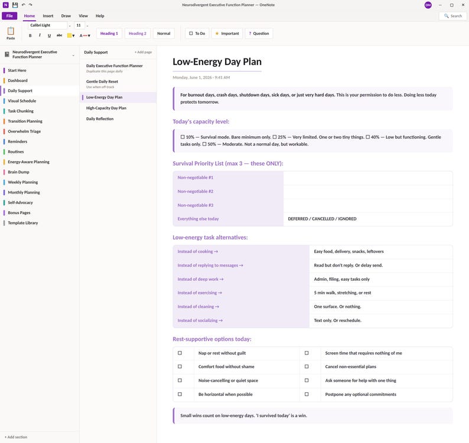Add a To Do tag
The height and width of the screenshot is (443, 469).
(x=197, y=34)
